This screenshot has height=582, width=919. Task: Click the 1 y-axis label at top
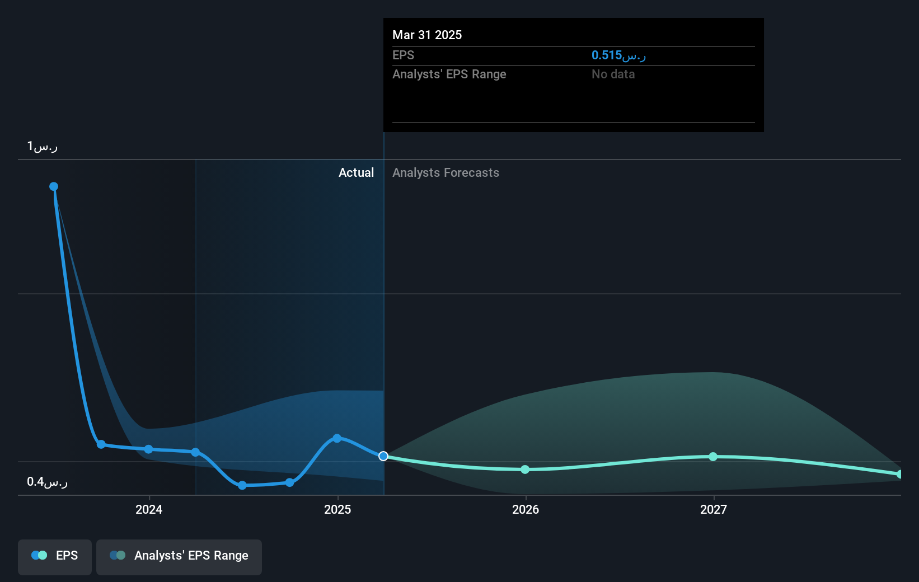(43, 147)
